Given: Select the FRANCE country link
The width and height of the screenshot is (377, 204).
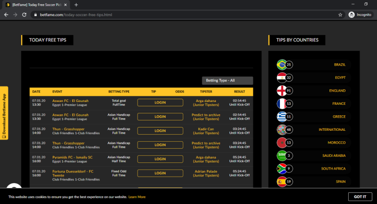Looking at the screenshot, I should tap(339, 103).
